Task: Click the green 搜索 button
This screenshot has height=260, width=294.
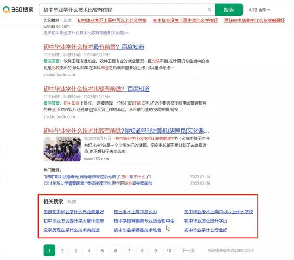Action: point(229,9)
